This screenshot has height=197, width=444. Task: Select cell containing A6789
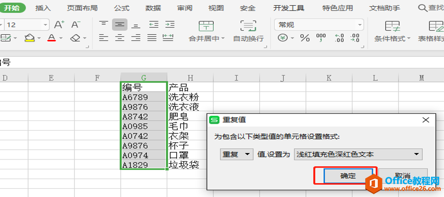(144, 97)
